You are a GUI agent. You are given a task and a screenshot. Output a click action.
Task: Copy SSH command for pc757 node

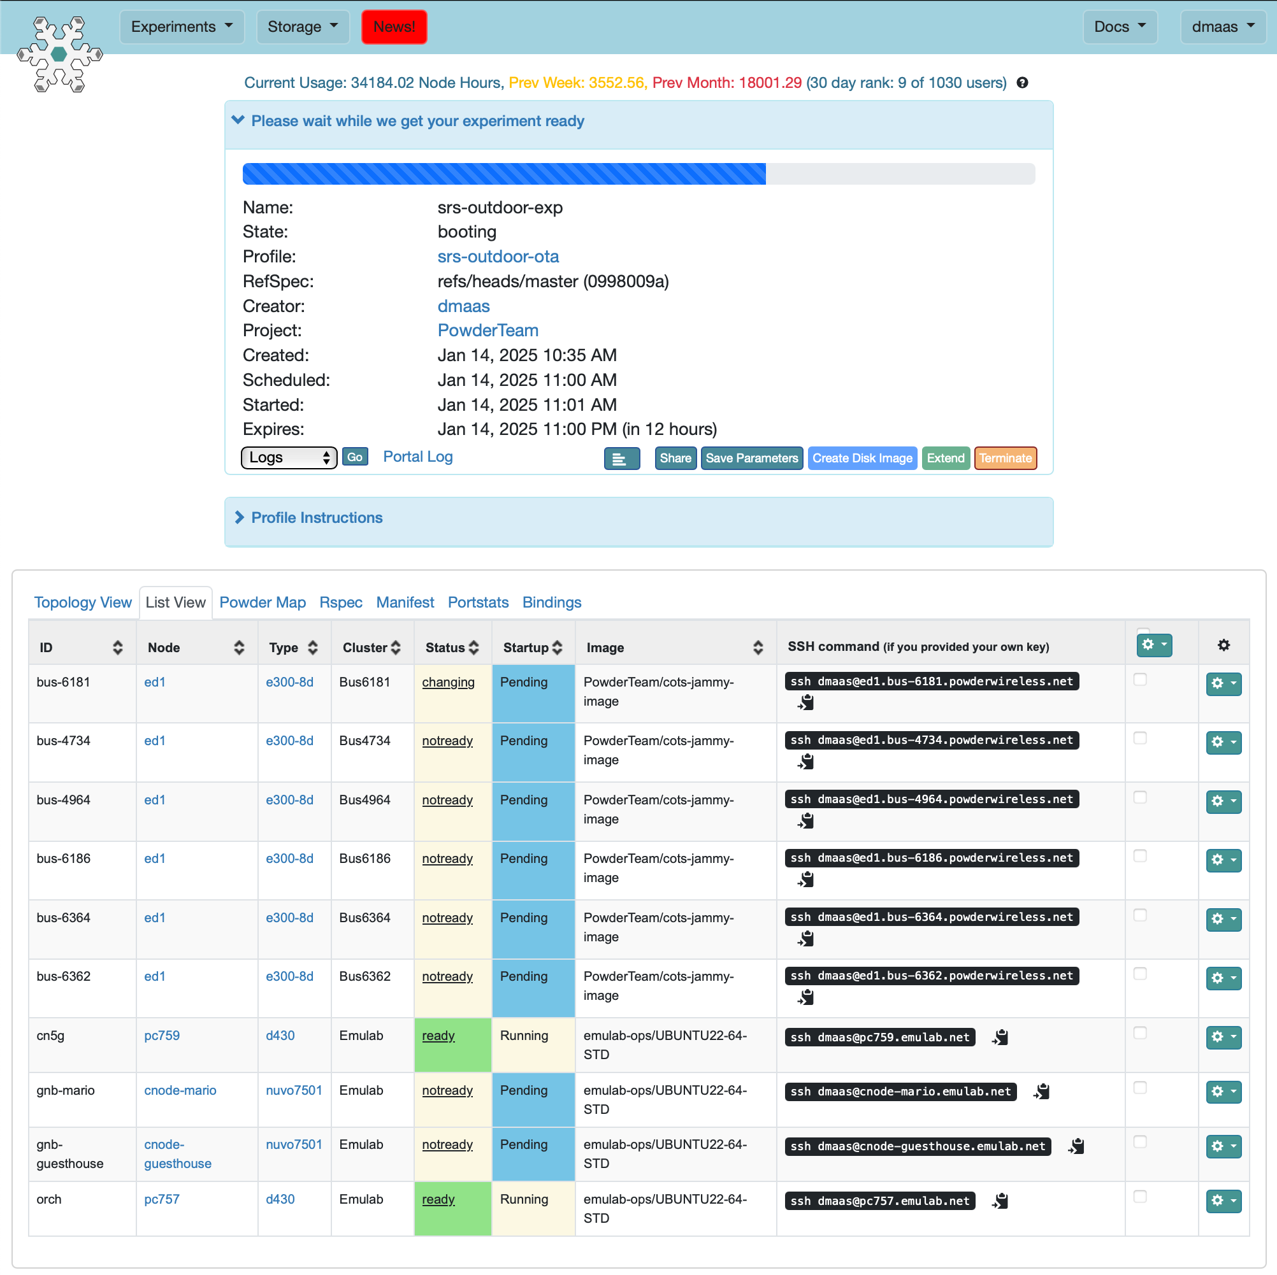click(1000, 1201)
